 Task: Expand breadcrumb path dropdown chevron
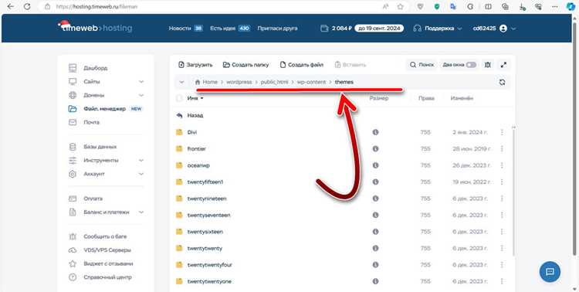point(181,82)
